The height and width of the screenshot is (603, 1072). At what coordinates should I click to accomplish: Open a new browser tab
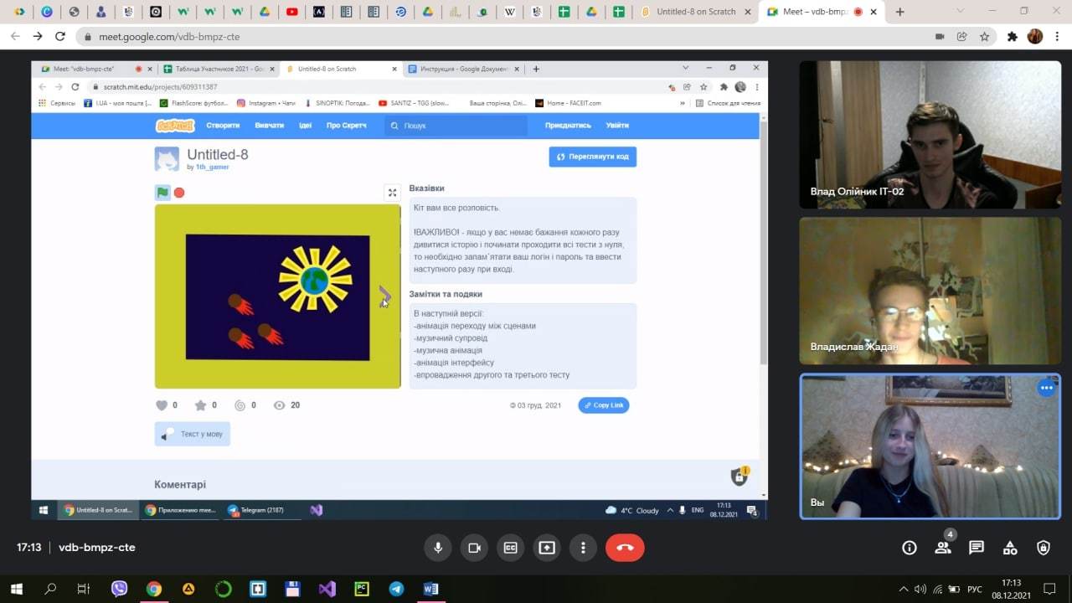point(900,12)
